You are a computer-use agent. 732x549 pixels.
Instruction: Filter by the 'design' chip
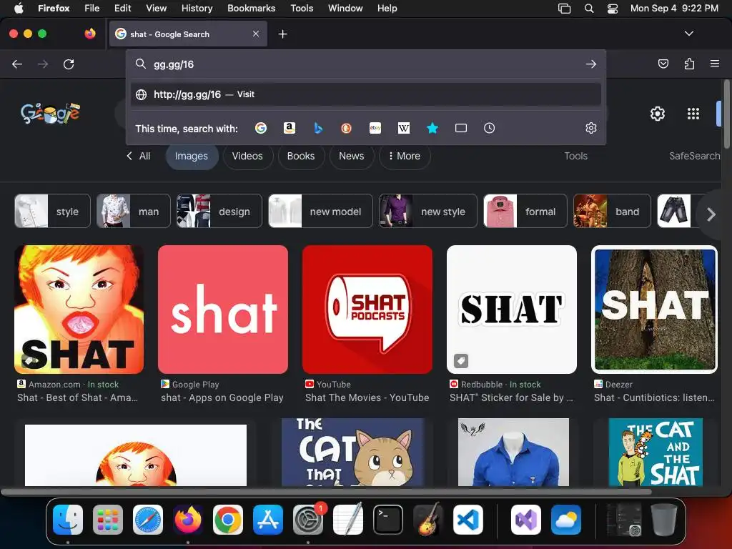coord(219,211)
